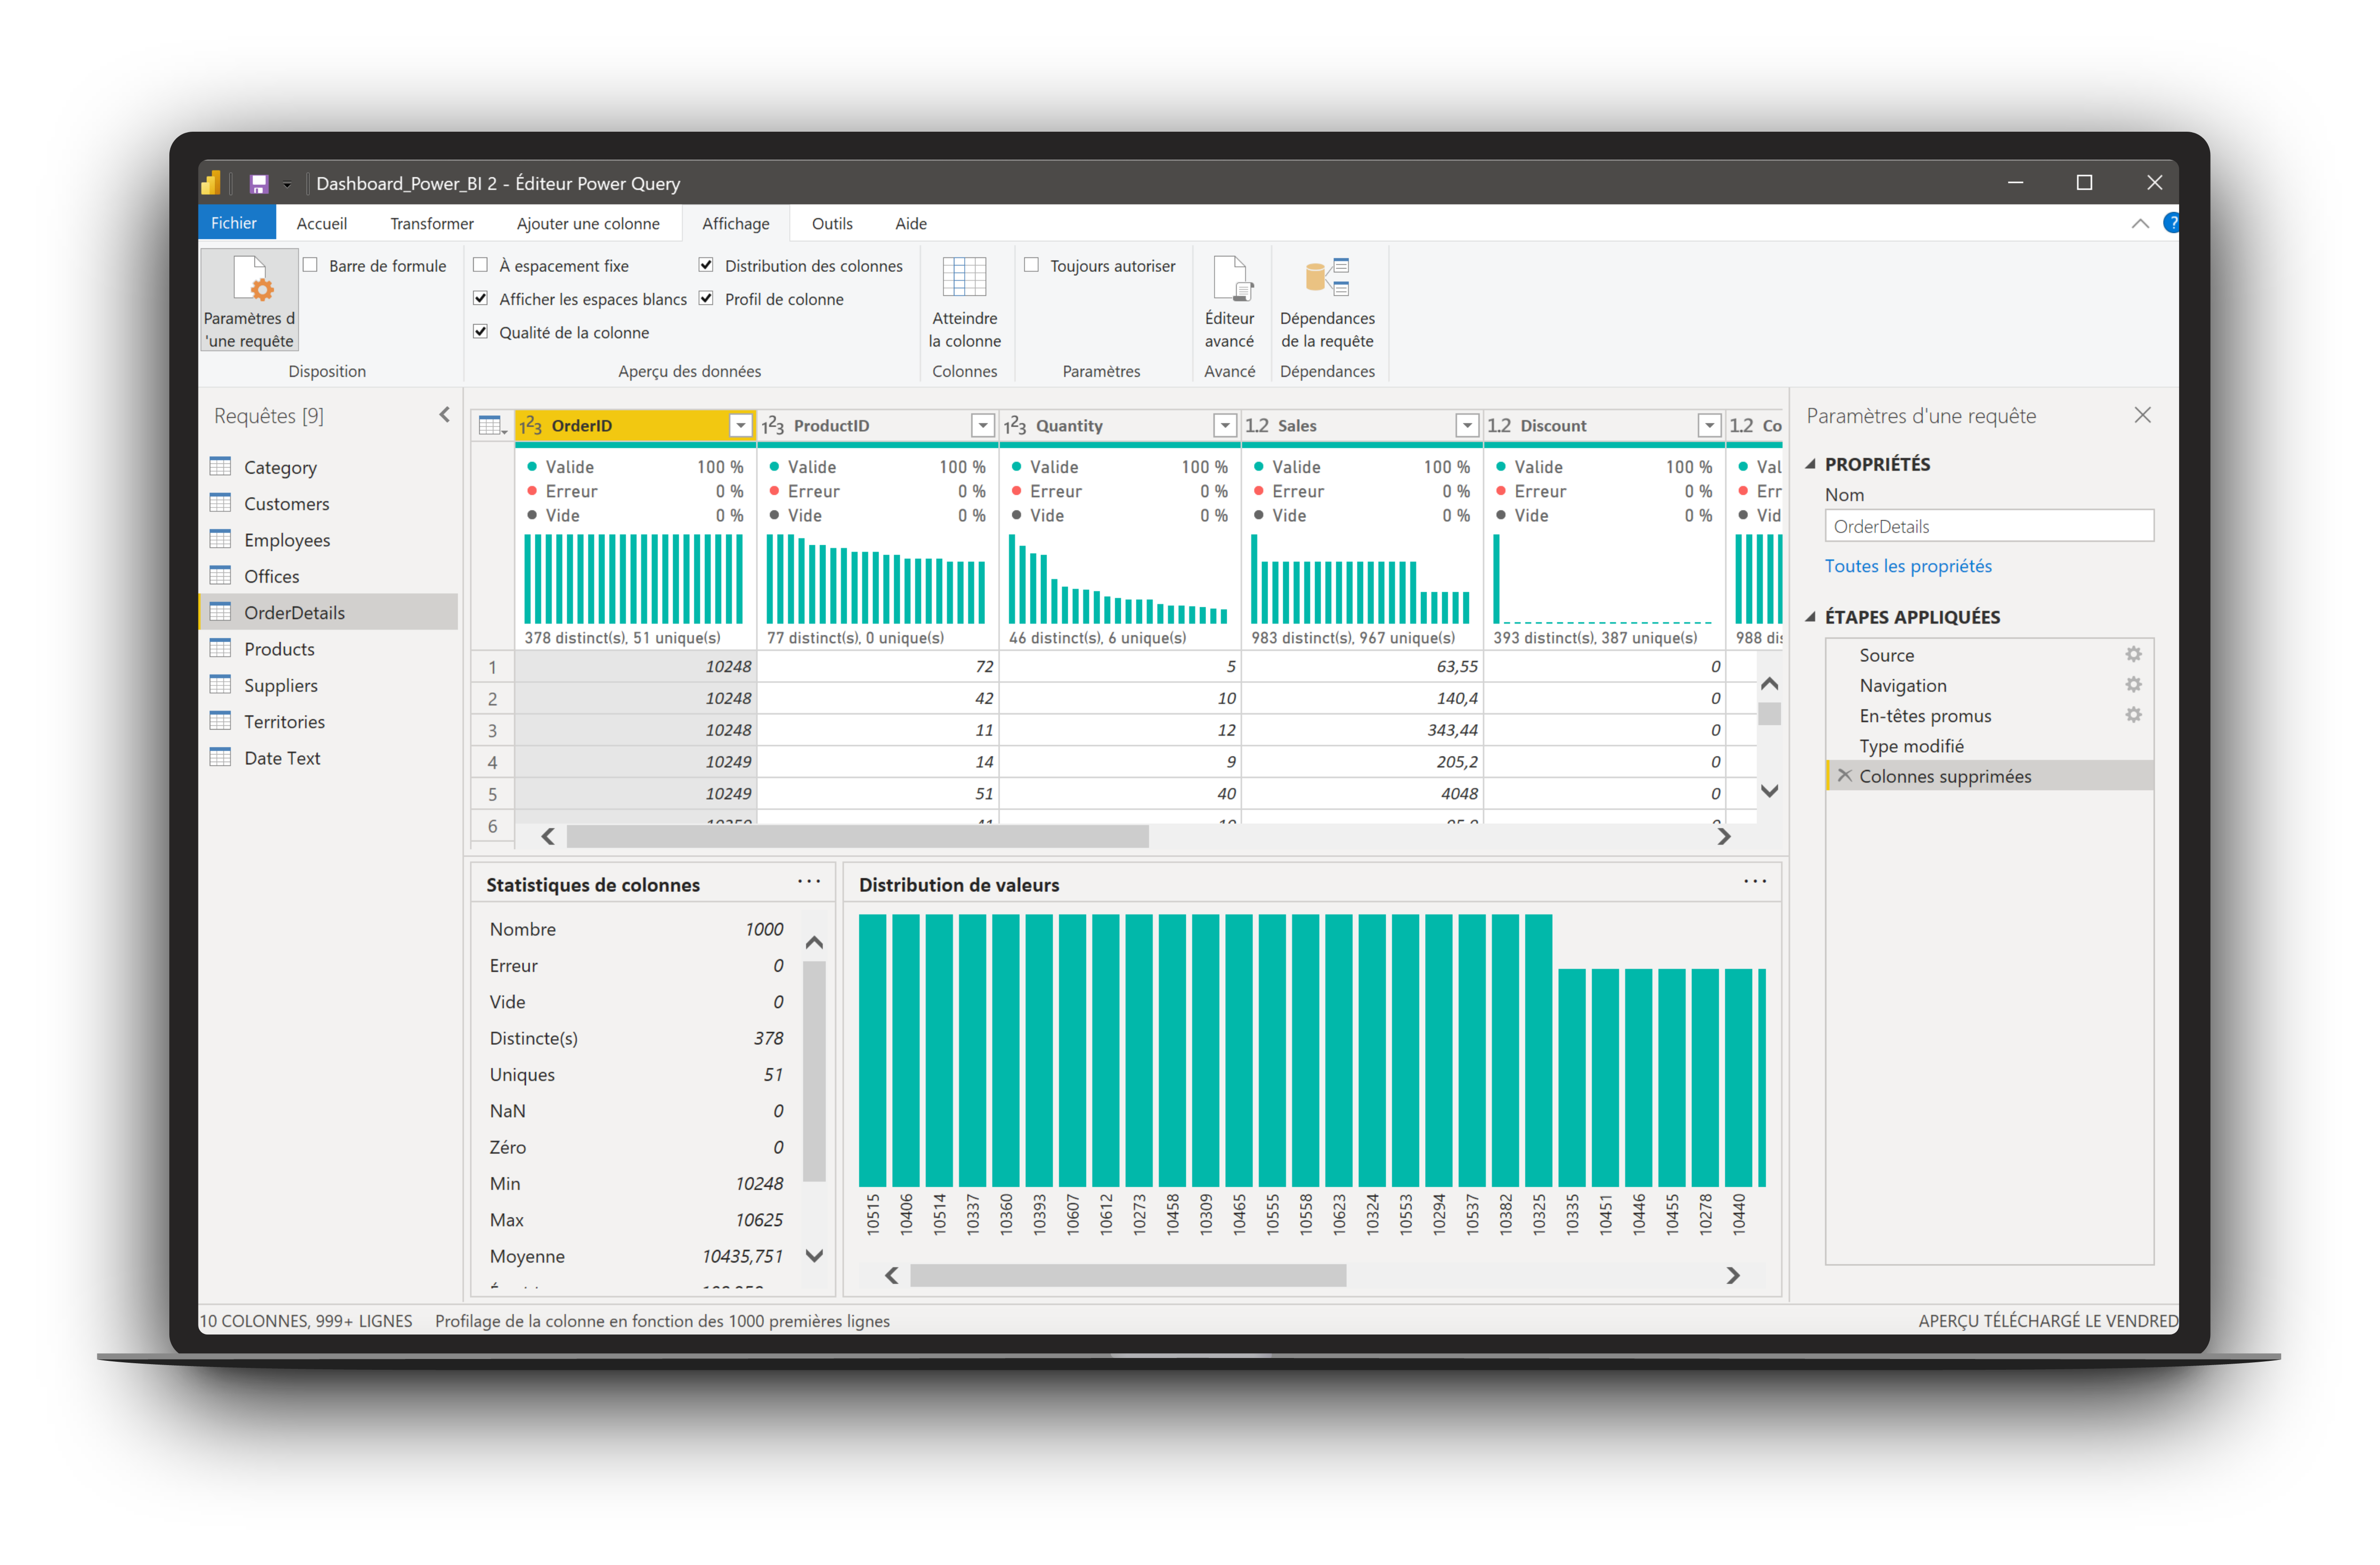The height and width of the screenshot is (1565, 2380).
Task: Click the Nom input field
Action: coord(1988,526)
